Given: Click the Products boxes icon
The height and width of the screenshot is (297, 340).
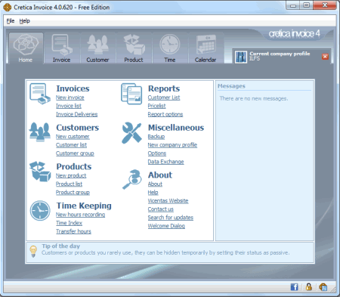Looking at the screenshot, I should [40, 172].
